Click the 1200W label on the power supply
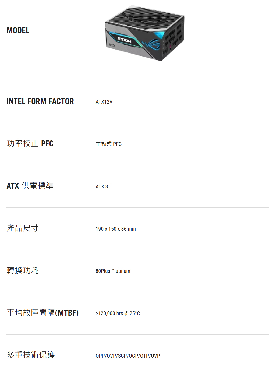Image resolution: width=269 pixels, height=381 pixels. coord(124,40)
